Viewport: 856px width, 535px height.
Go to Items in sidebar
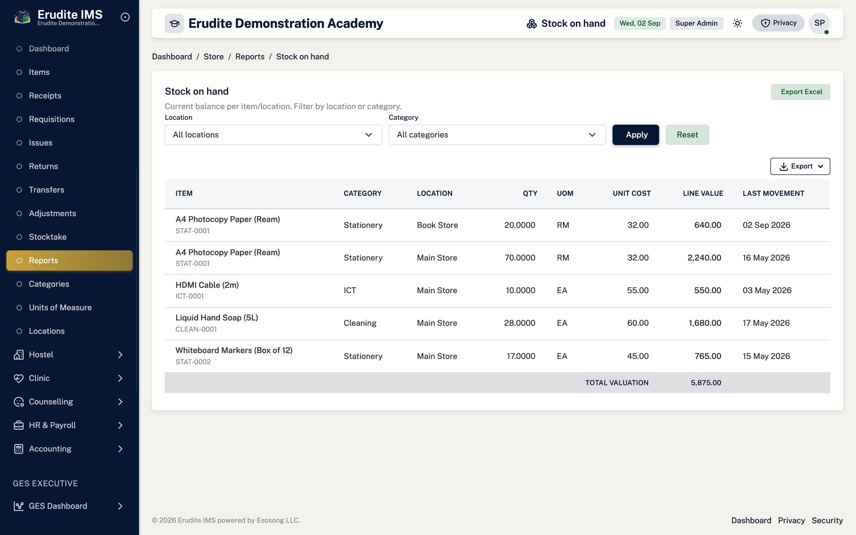tap(70, 72)
